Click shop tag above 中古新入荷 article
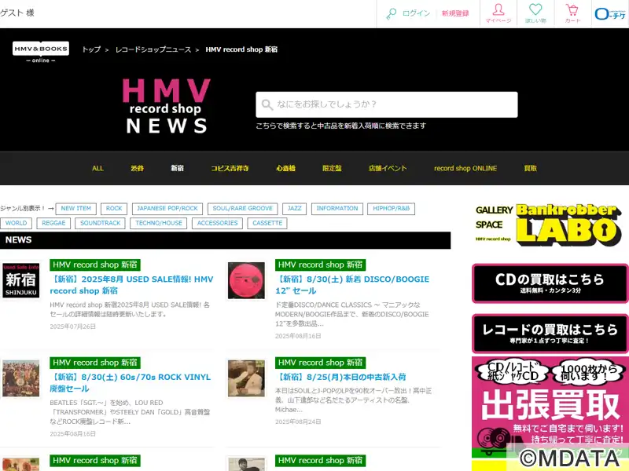The height and width of the screenshot is (471, 629). point(321,363)
